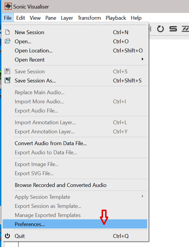Open the Transform menu
The width and height of the screenshot is (189, 247).
click(x=89, y=18)
